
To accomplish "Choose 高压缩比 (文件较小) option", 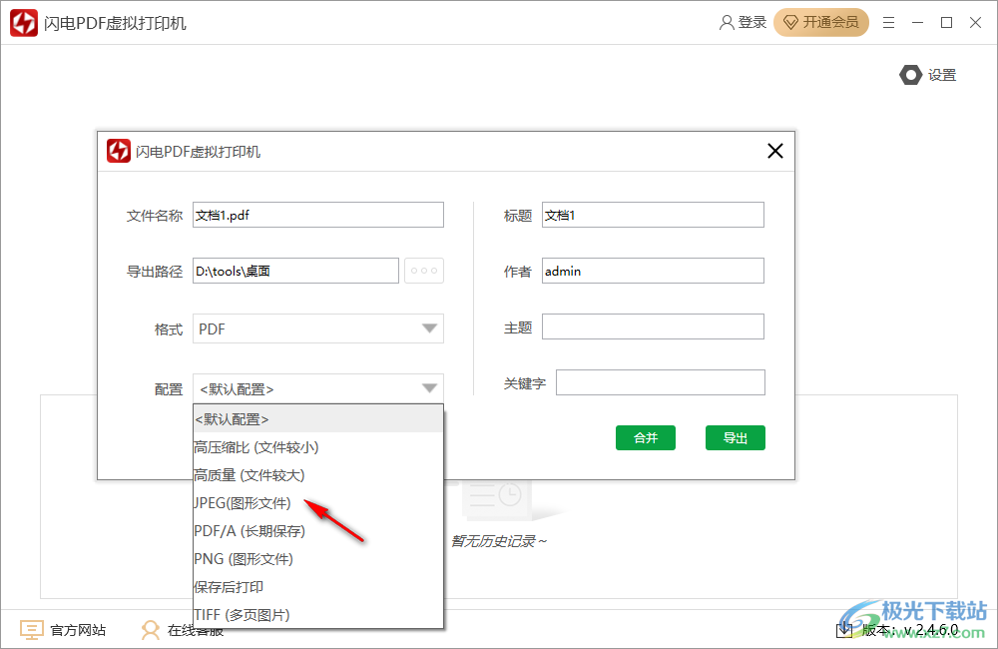I will pyautogui.click(x=317, y=447).
